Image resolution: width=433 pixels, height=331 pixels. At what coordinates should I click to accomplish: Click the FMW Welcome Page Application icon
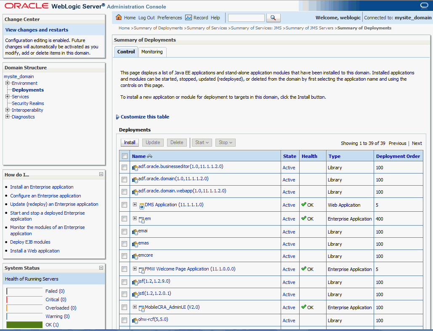pyautogui.click(x=141, y=270)
